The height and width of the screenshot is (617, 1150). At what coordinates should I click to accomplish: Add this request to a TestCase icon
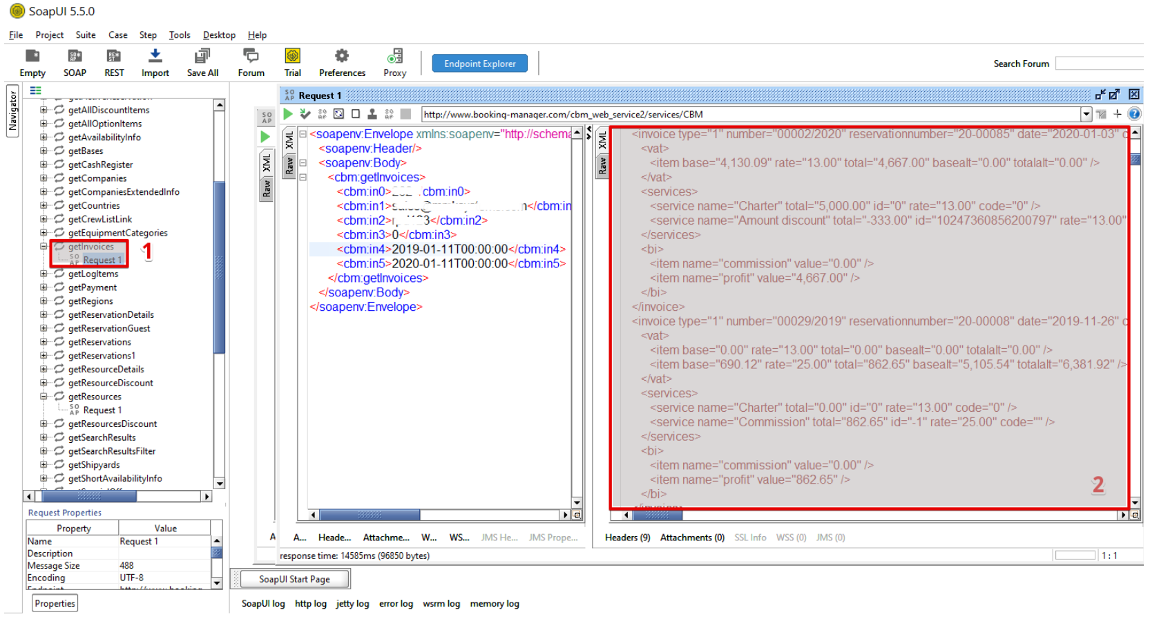coord(305,114)
